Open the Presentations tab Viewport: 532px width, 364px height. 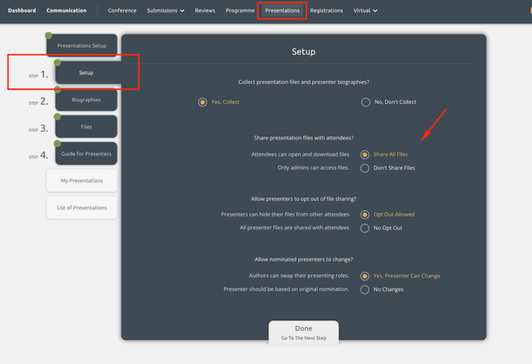[282, 11]
